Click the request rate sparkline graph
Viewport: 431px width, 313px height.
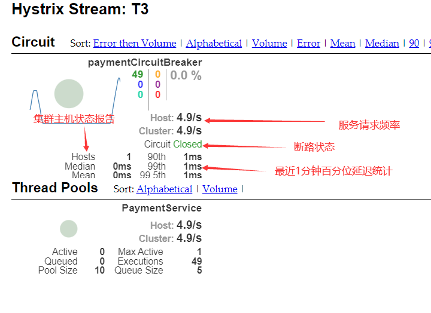click(x=75, y=100)
